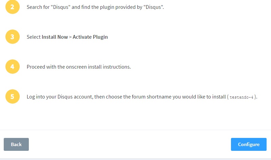
Task: Click the yellow step 2 circle
Action: coord(13,7)
